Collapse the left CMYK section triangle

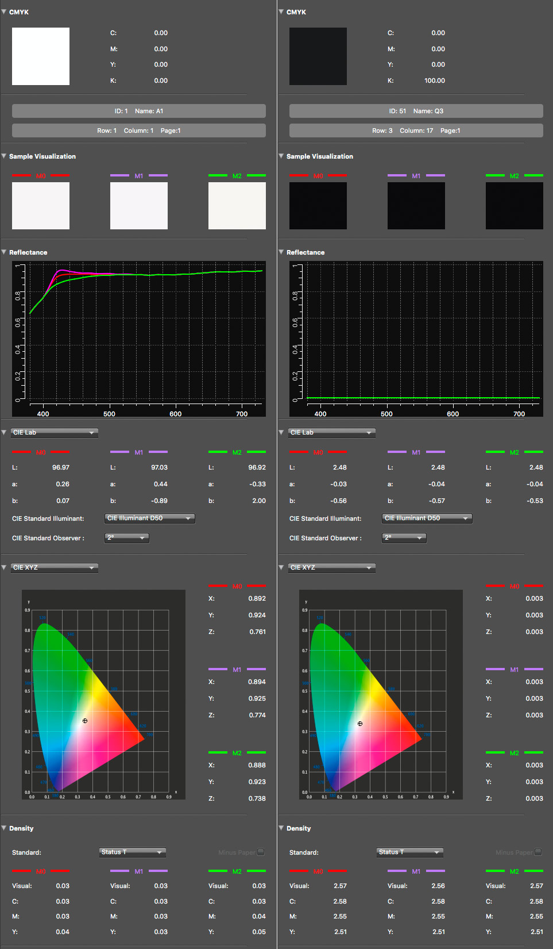click(x=4, y=11)
